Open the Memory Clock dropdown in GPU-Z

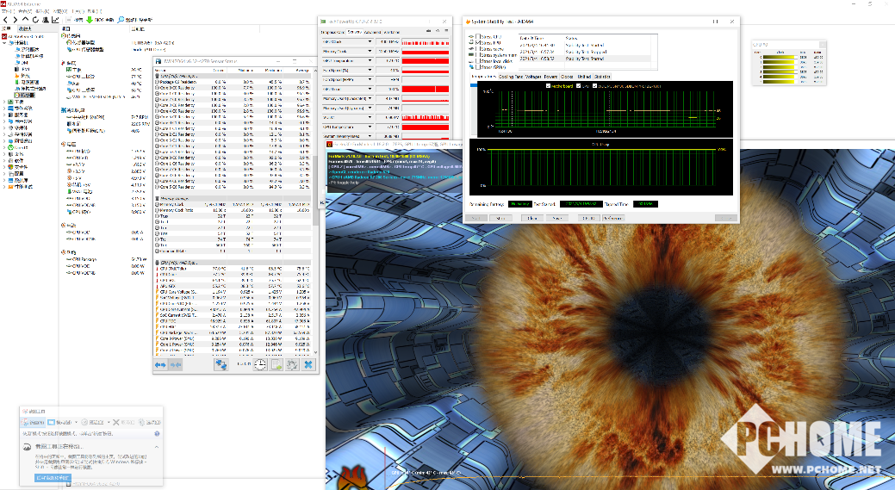click(370, 52)
